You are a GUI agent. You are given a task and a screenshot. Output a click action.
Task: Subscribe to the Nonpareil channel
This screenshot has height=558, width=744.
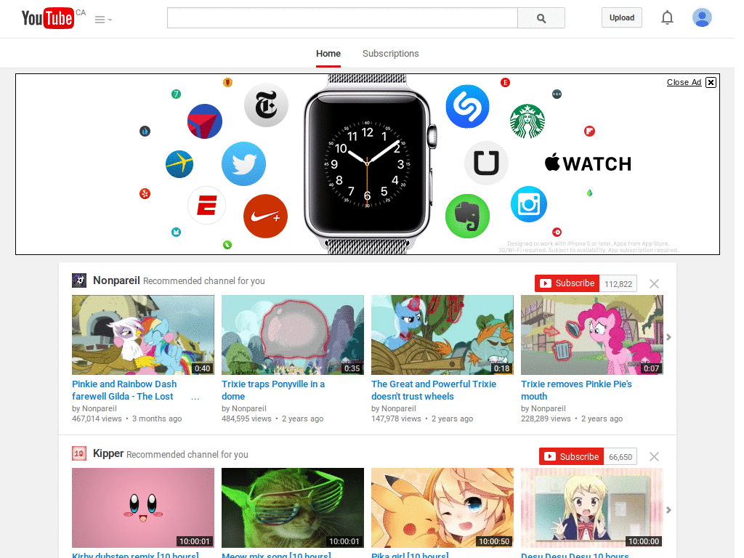click(x=567, y=283)
